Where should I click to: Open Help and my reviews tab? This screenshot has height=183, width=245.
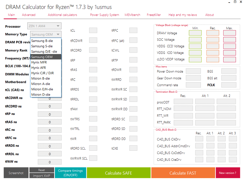182,15
